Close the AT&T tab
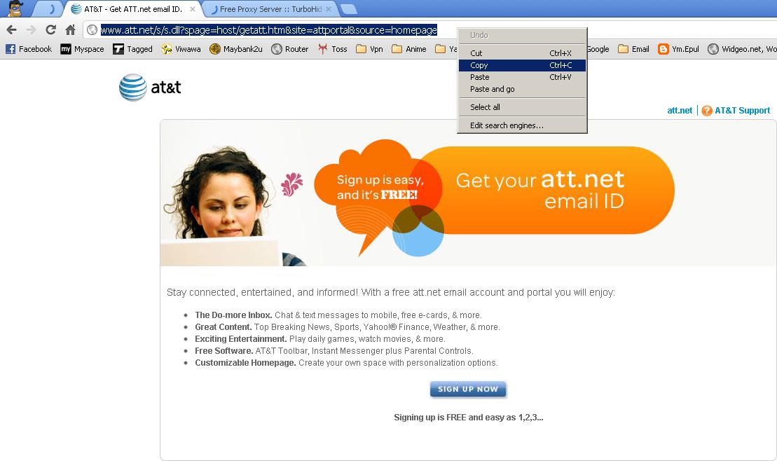Viewport: 777px width, 461px height. click(193, 9)
